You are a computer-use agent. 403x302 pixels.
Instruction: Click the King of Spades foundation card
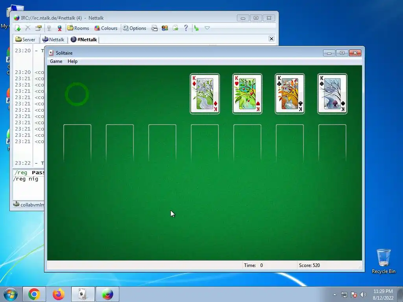point(332,94)
